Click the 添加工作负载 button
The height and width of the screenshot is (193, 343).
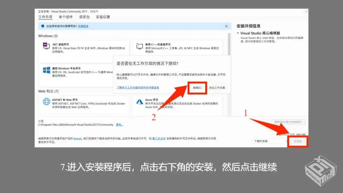(217, 87)
